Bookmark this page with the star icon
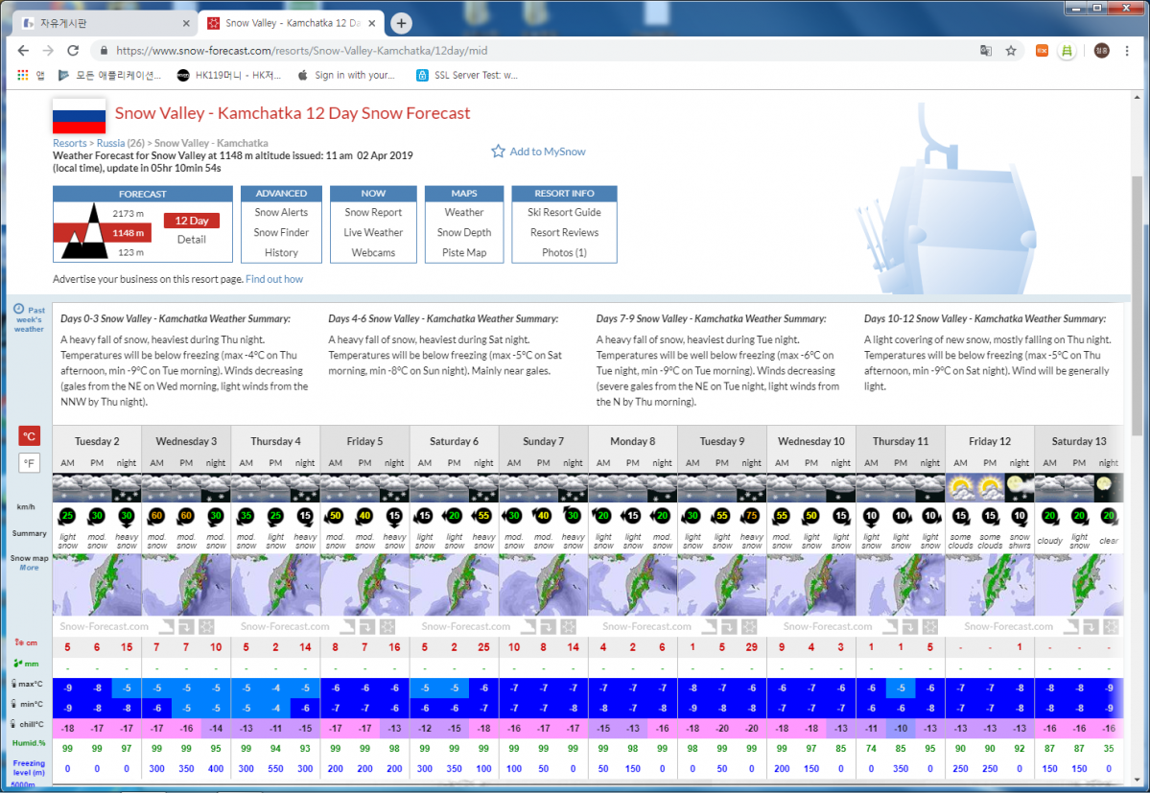This screenshot has height=793, width=1150. (x=1011, y=51)
